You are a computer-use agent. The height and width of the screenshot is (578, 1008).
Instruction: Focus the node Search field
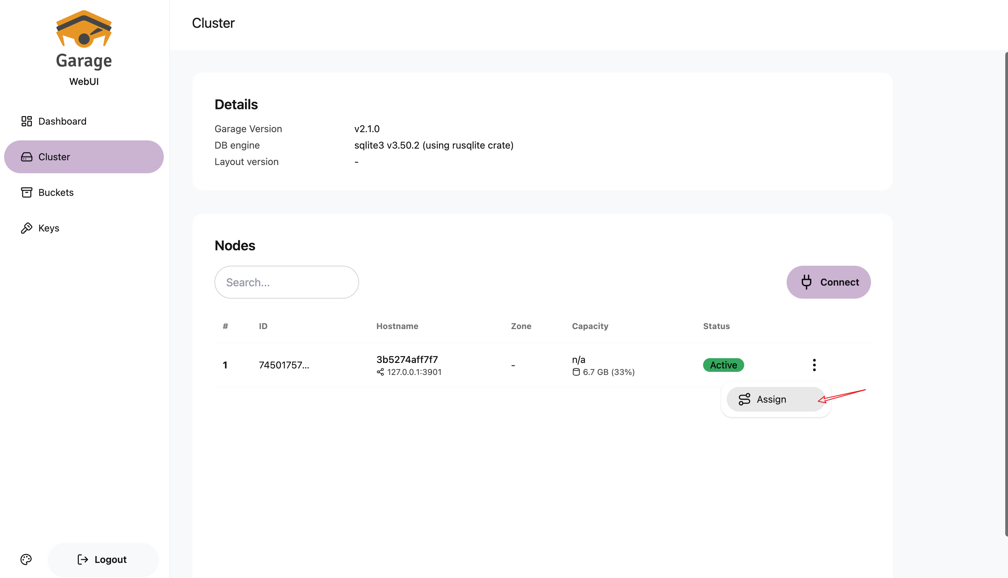286,282
